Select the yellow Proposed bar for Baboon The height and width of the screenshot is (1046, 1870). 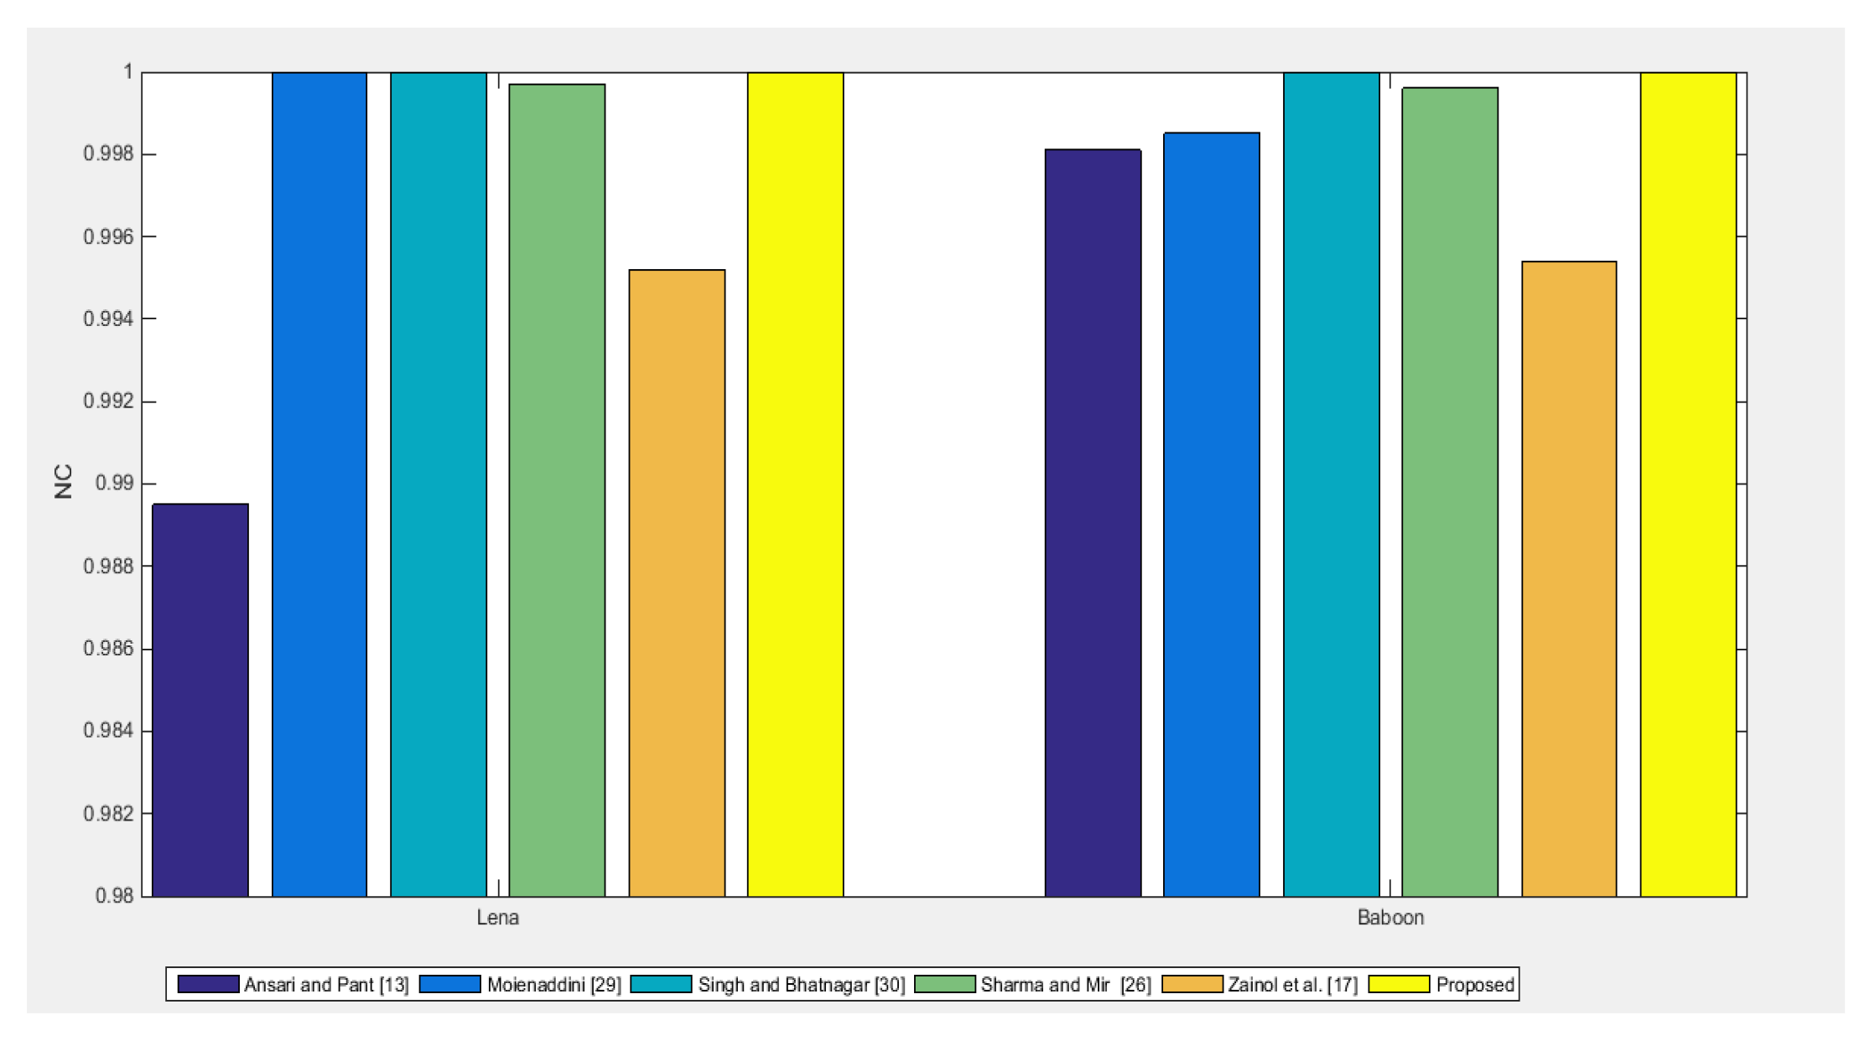1687,484
